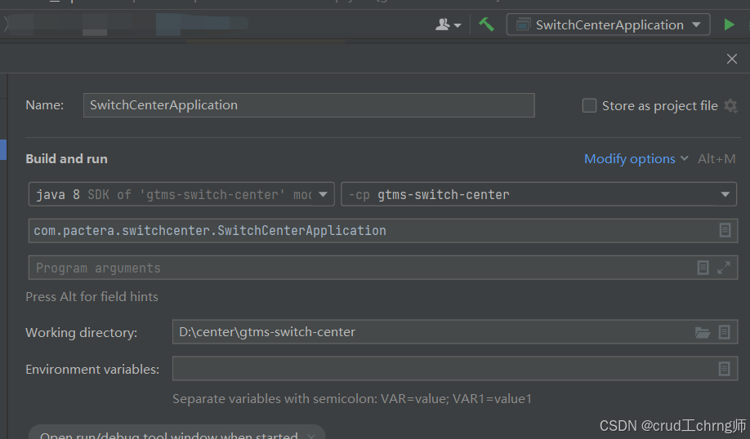
Task: Expand the Program arguments field with arrows icon
Action: point(724,268)
